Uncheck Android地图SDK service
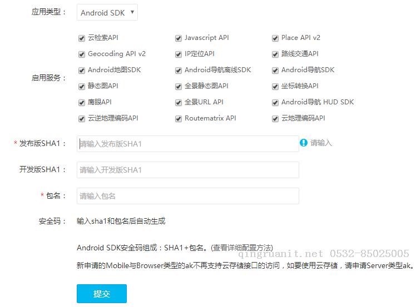Screen dimensions: 416x307 [82, 71]
